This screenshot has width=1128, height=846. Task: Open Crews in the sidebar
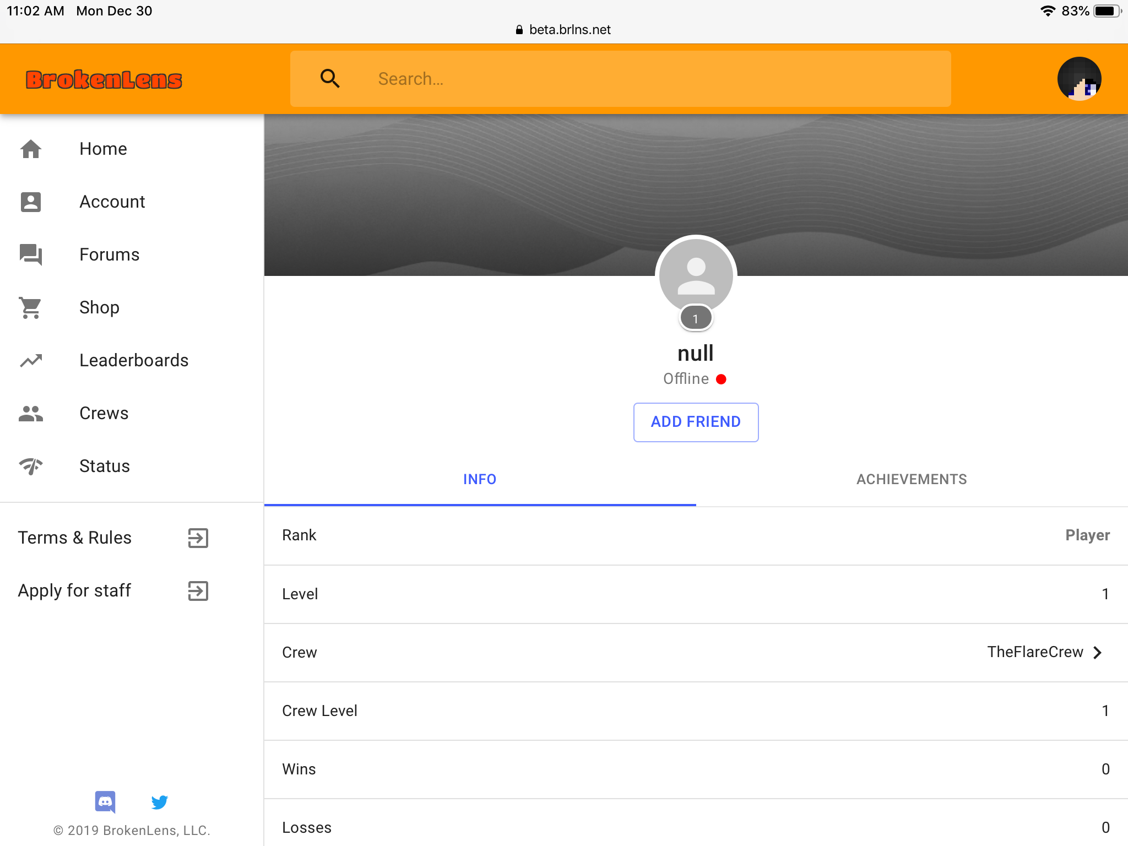click(x=132, y=413)
